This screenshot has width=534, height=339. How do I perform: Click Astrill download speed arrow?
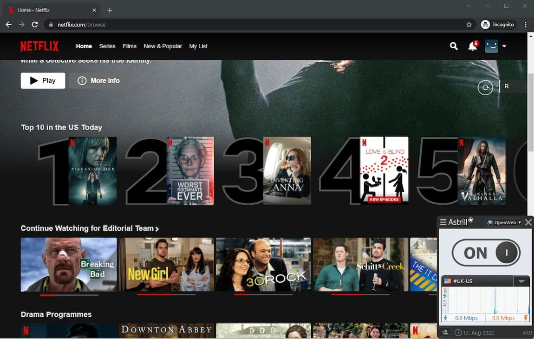[445, 318]
